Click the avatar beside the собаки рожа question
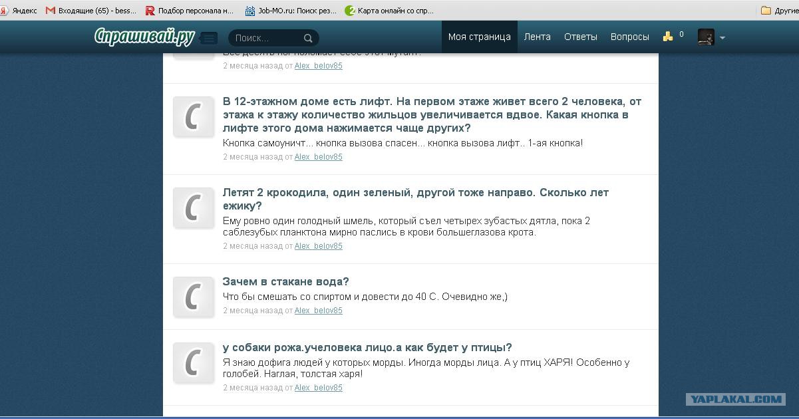 tap(193, 362)
